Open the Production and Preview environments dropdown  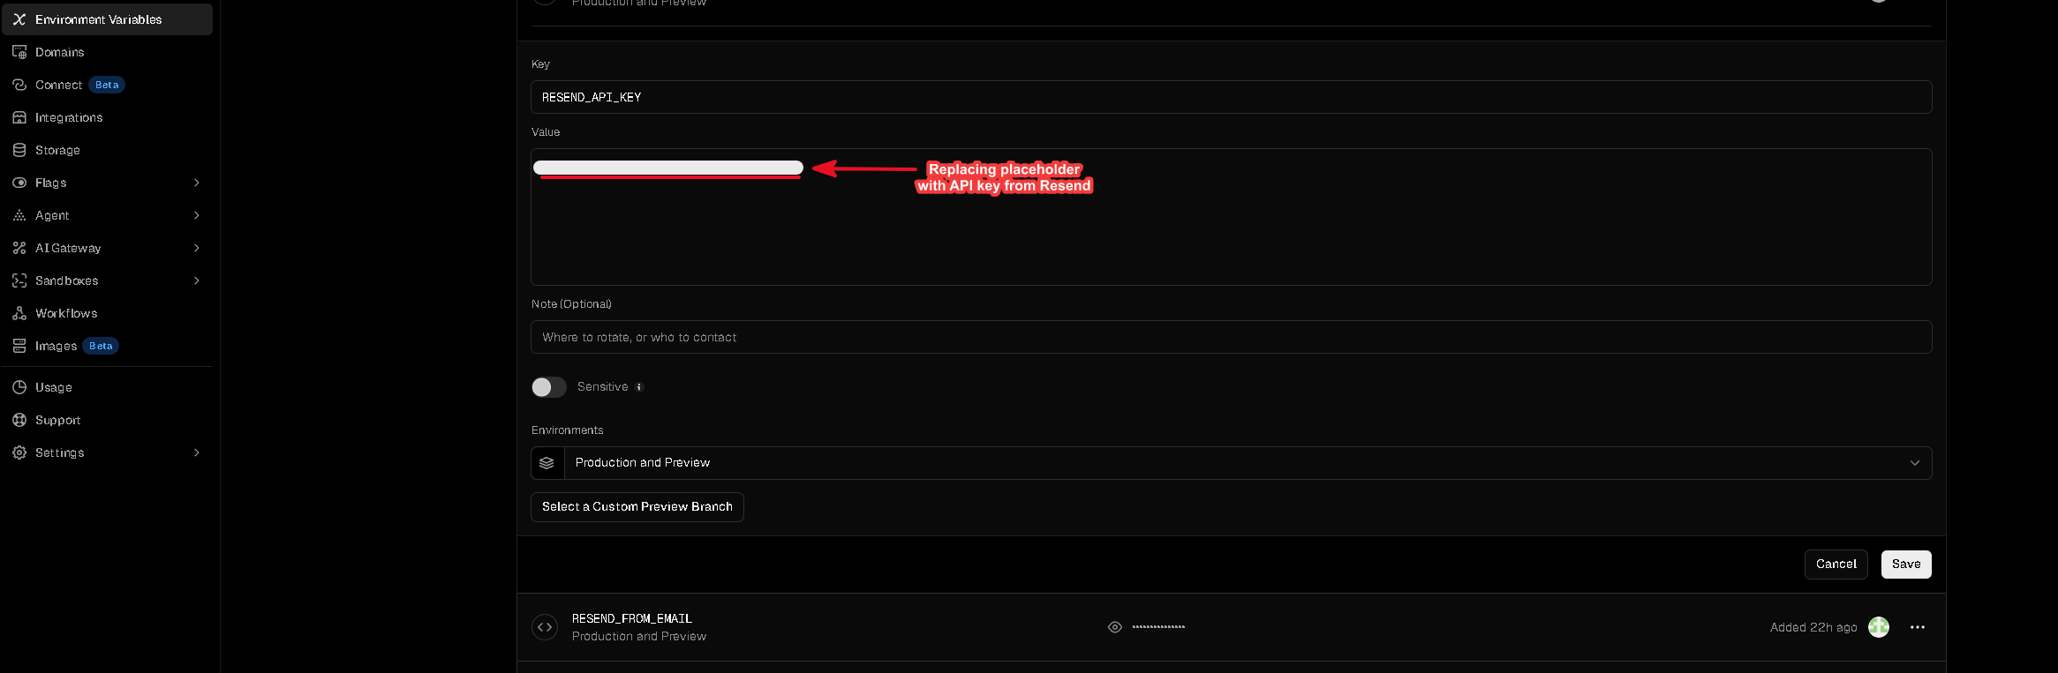point(1231,463)
